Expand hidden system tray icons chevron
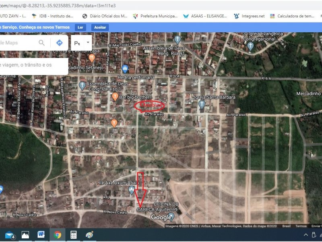This screenshot has width=322, height=242. click(x=305, y=235)
